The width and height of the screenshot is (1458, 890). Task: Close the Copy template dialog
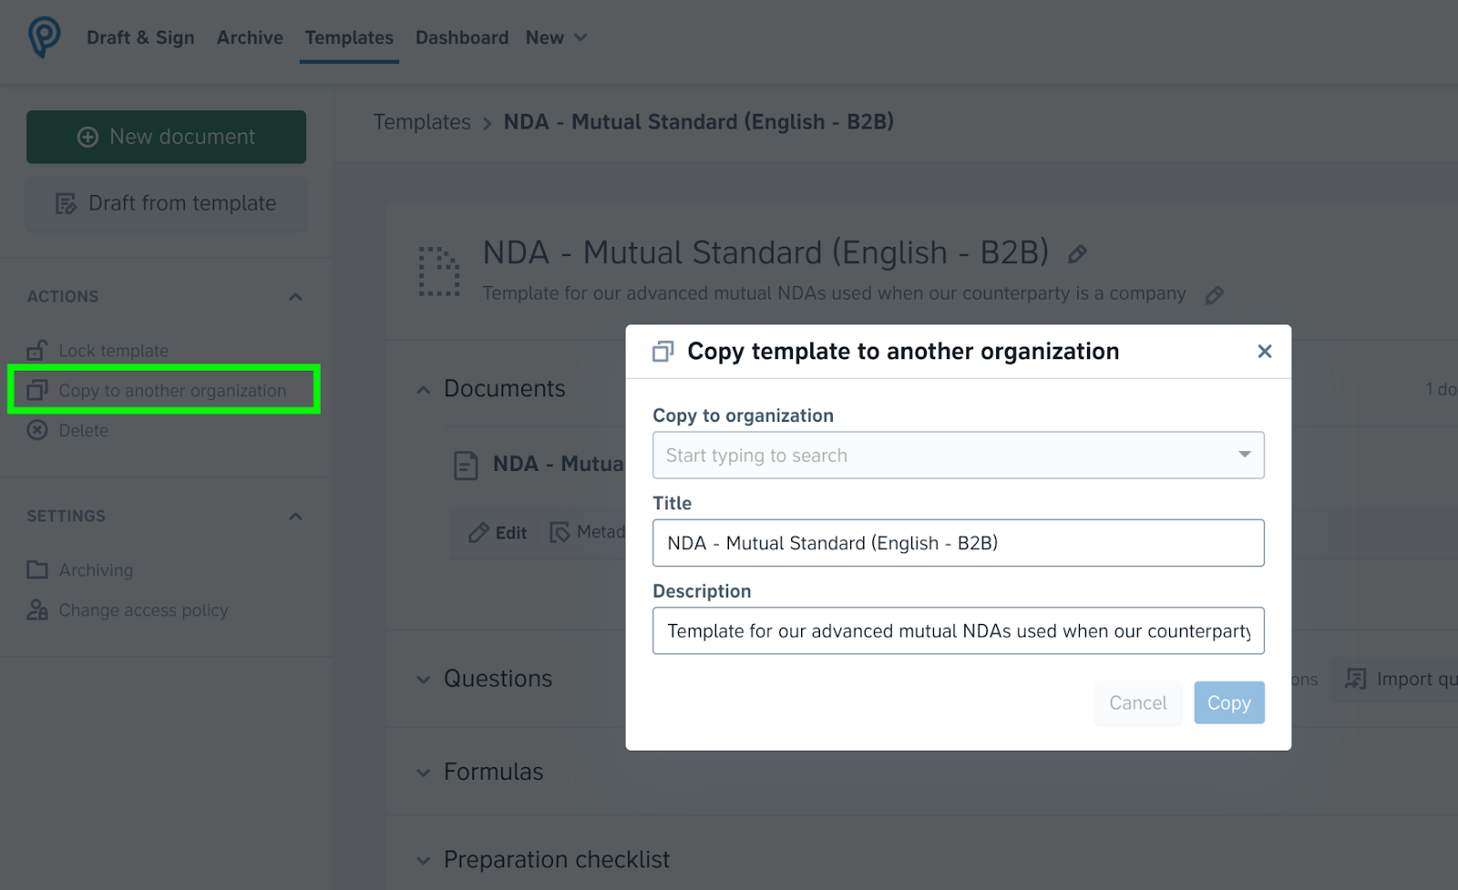(1264, 352)
